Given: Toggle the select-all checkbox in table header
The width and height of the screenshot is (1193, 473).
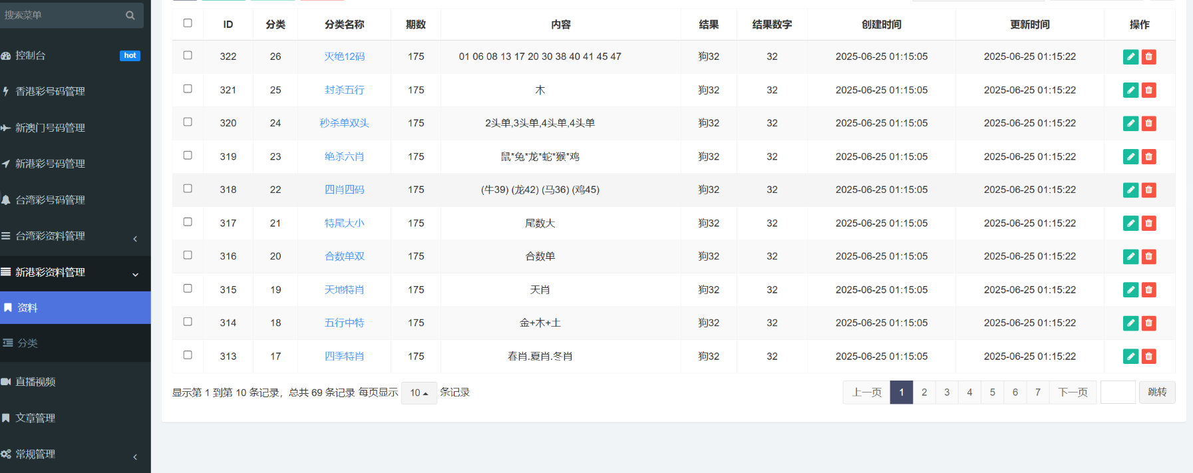Looking at the screenshot, I should (x=188, y=23).
